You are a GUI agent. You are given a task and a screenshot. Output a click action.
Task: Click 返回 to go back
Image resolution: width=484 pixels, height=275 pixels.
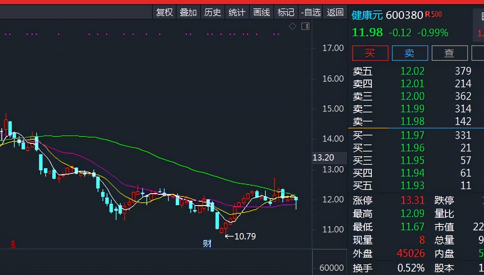pyautogui.click(x=335, y=13)
